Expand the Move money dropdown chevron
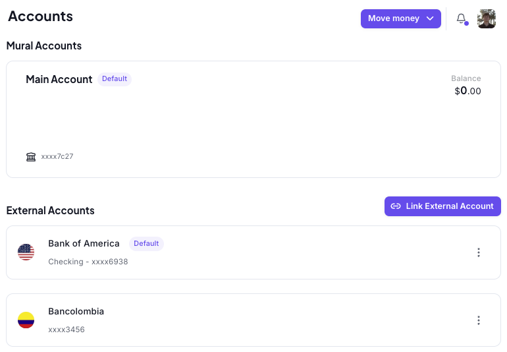This screenshot has width=507, height=352. click(x=430, y=18)
